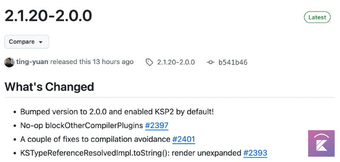The height and width of the screenshot is (162, 340).
Task: Click the 2.1.20-2.0.0 release title heading
Action: click(x=48, y=16)
